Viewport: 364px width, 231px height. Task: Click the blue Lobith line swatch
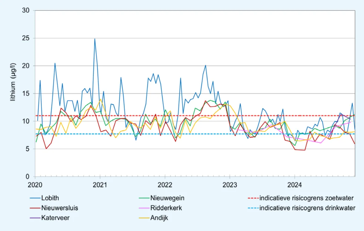click(35, 198)
